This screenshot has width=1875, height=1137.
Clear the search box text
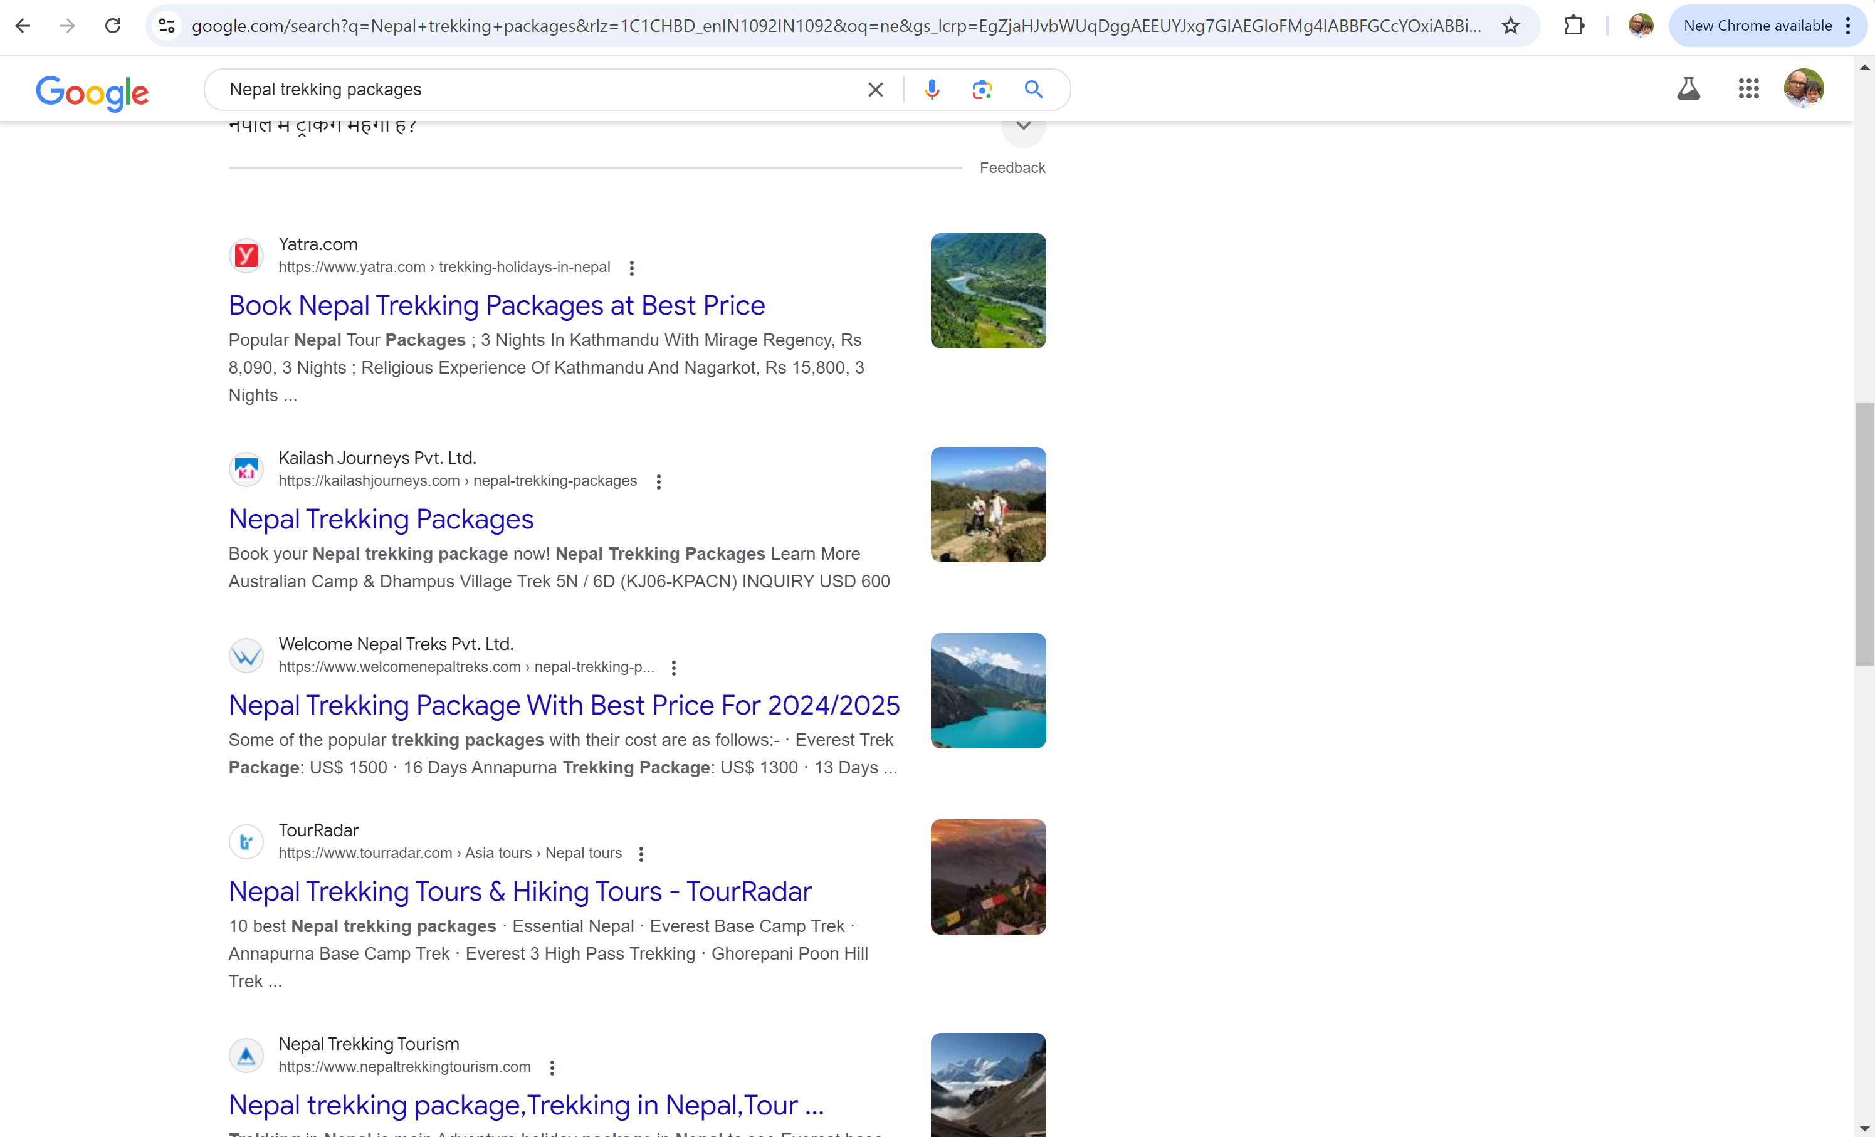point(875,90)
